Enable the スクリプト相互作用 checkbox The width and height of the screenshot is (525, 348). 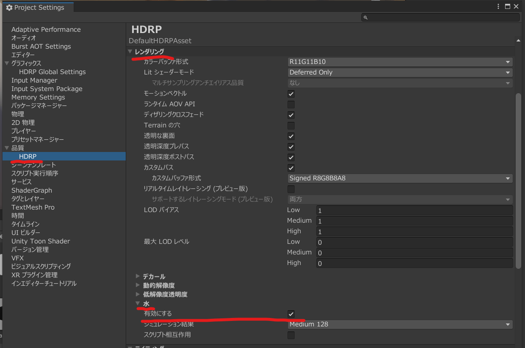(291, 335)
